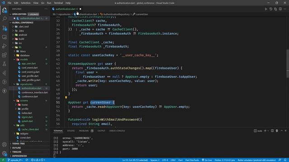289x162 pixels.
Task: Click the feedback icon in status bar
Action: pyautogui.click(x=280, y=160)
